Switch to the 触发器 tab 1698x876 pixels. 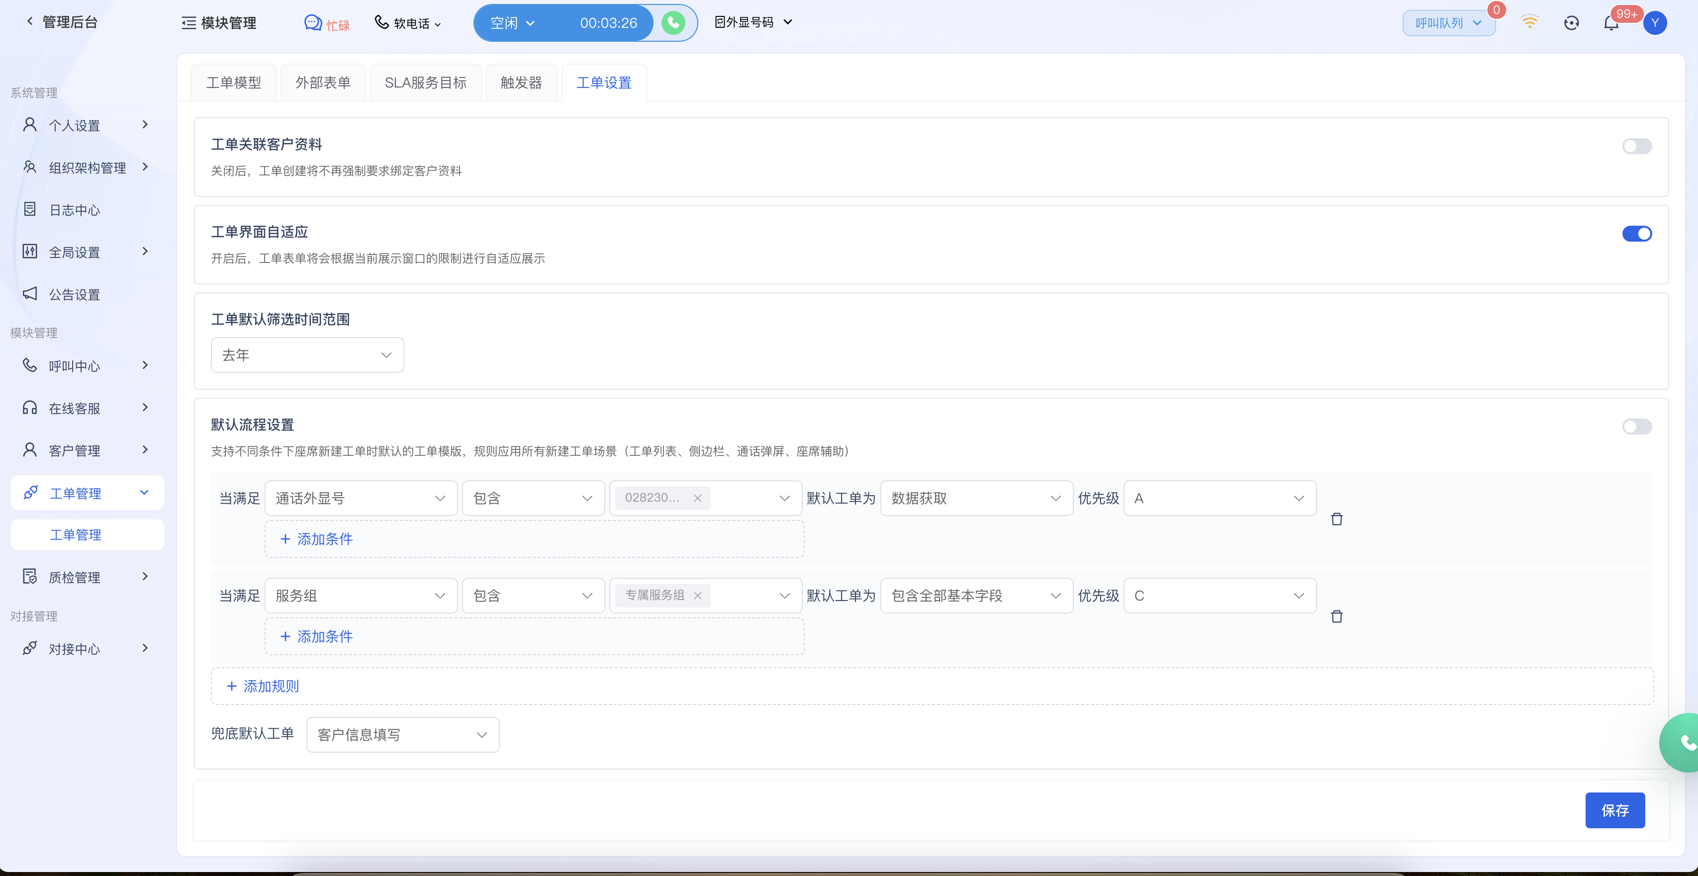(x=521, y=83)
